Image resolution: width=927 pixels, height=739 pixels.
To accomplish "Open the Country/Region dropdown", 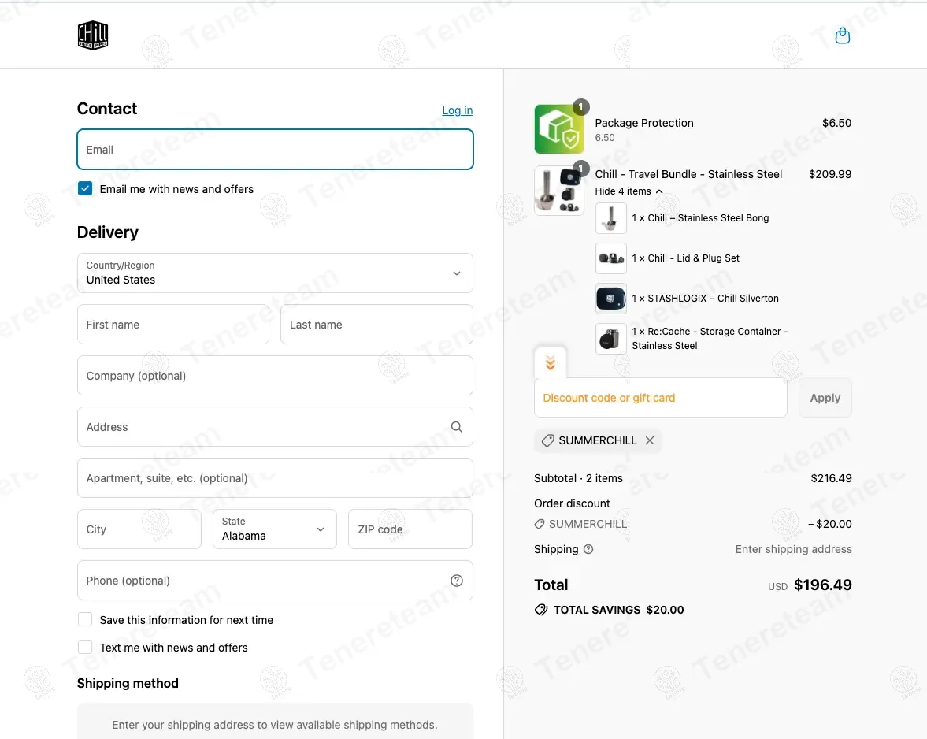I will [275, 273].
